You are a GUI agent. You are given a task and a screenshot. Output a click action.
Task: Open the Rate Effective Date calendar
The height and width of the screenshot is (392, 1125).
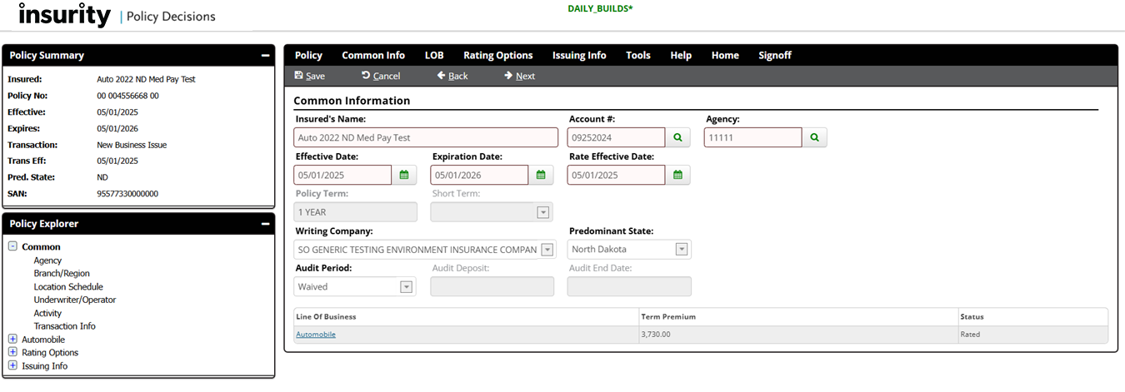pos(677,175)
